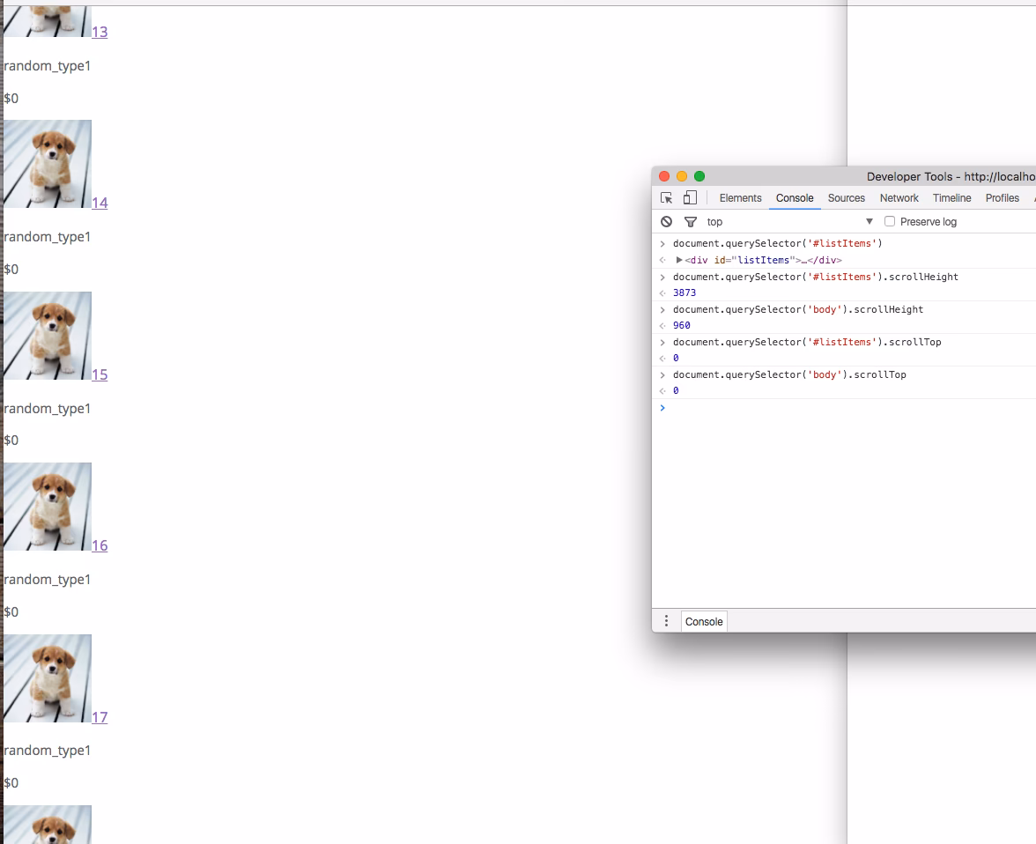Click the gray return-value arrow beside 3873
The width and height of the screenshot is (1036, 844).
coord(662,292)
